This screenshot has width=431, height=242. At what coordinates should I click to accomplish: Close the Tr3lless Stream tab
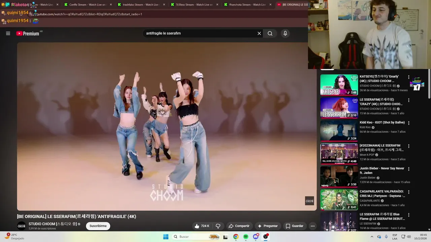(217, 5)
